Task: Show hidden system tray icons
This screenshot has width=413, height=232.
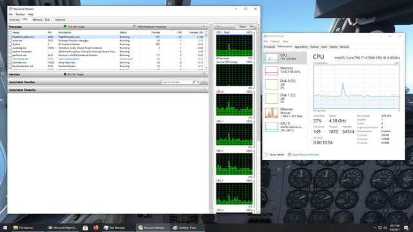Action: 374,227
